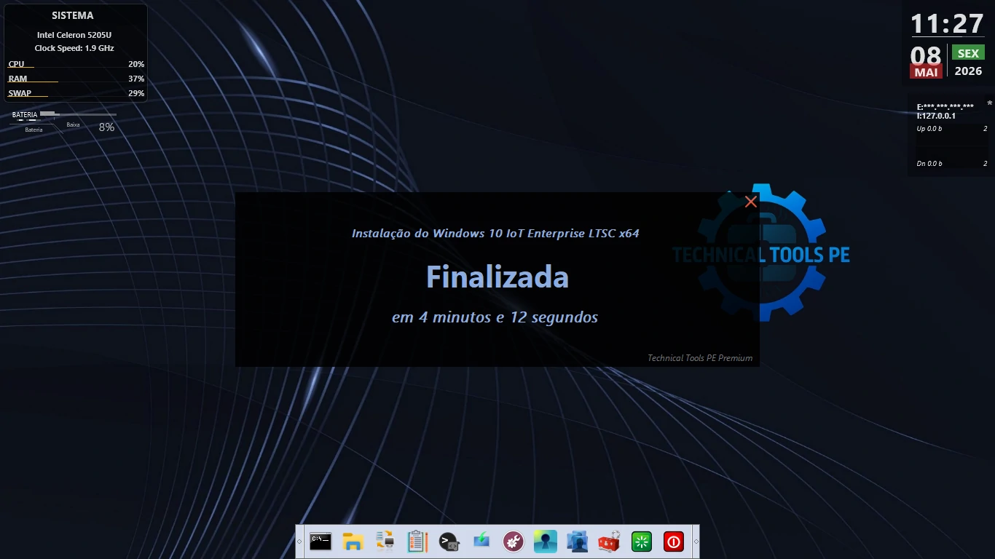Click the 11:27 clock widget
The image size is (995, 559).
pos(947,23)
